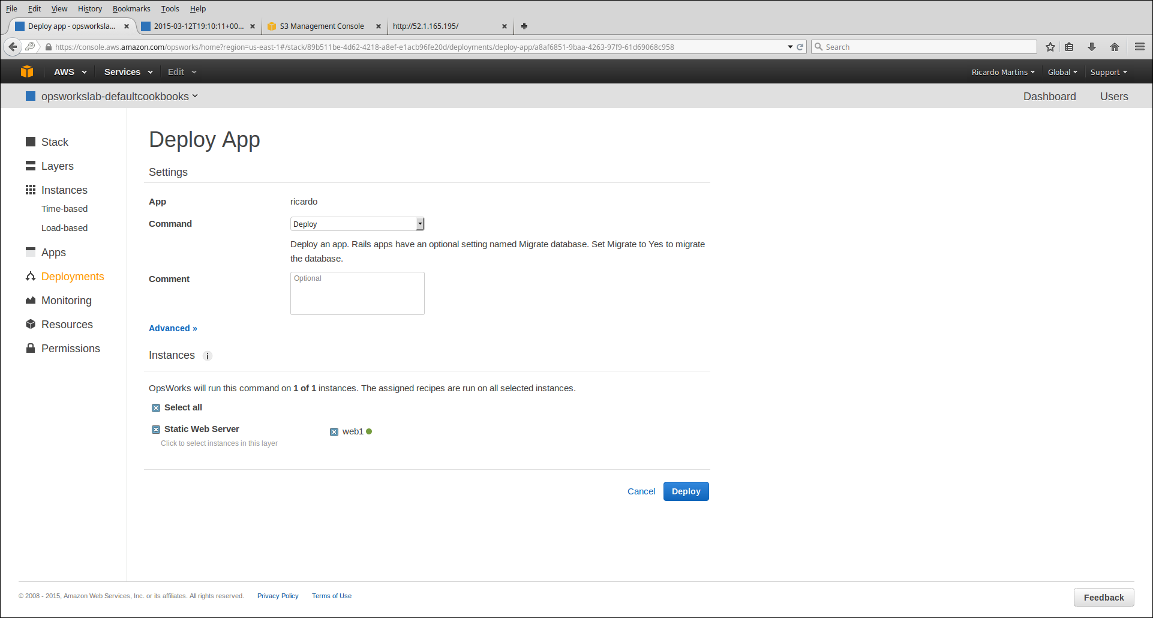This screenshot has height=618, width=1153.
Task: Click the Cancel link
Action: click(x=641, y=491)
